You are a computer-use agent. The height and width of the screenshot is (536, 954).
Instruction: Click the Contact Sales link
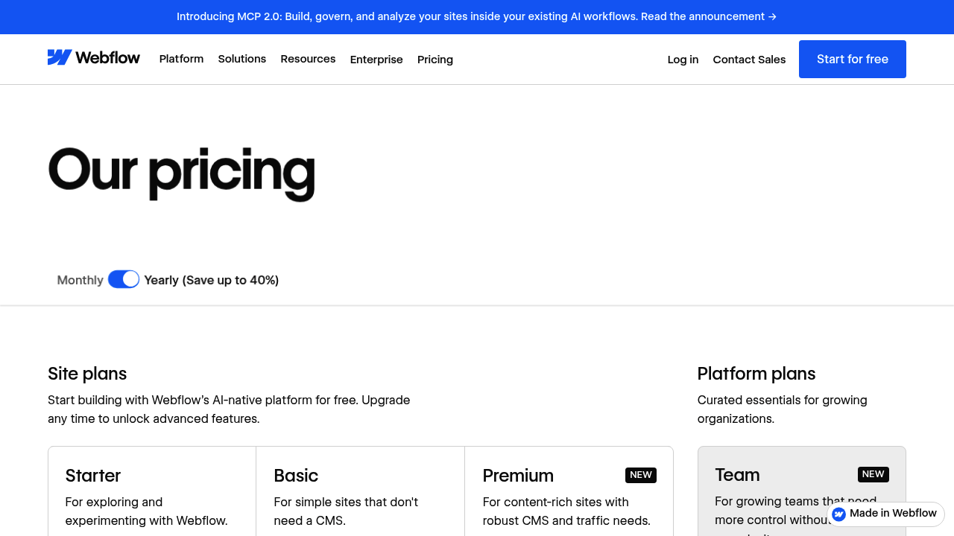click(x=749, y=60)
